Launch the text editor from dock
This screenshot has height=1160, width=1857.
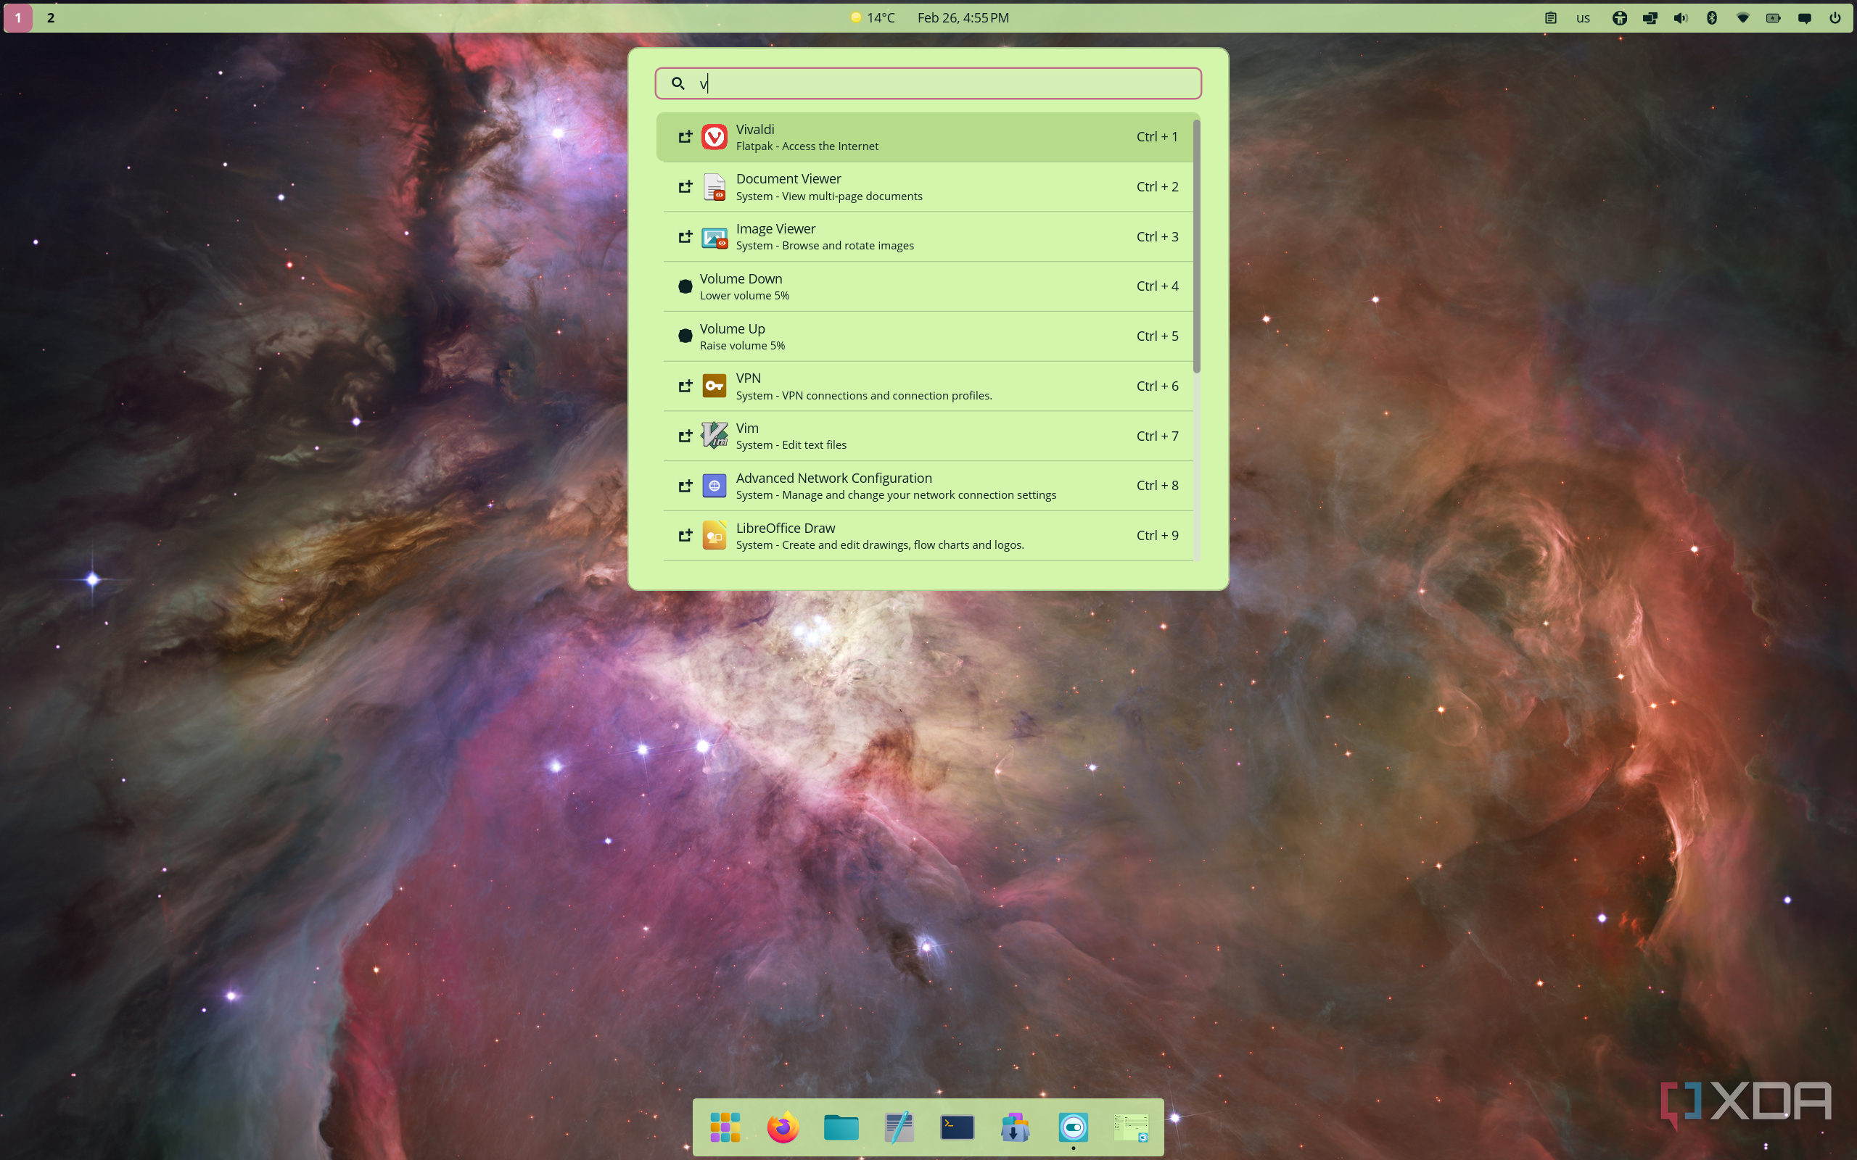pyautogui.click(x=899, y=1127)
